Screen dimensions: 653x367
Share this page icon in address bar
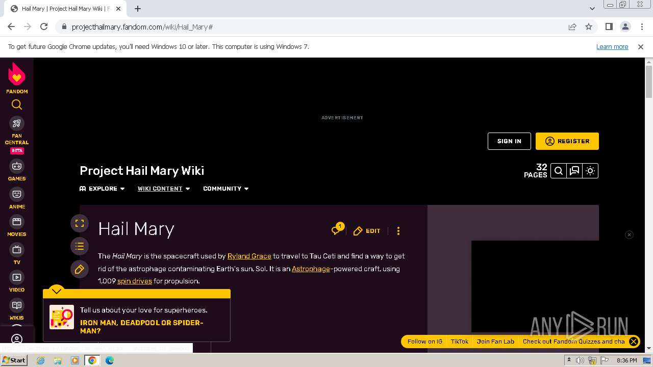point(572,27)
